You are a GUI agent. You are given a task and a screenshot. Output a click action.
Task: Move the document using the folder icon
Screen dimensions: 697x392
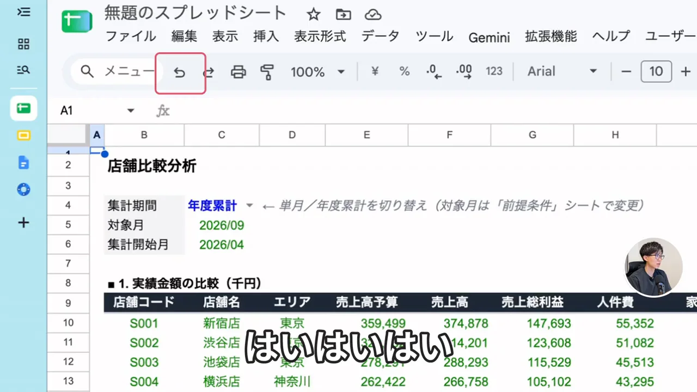343,15
